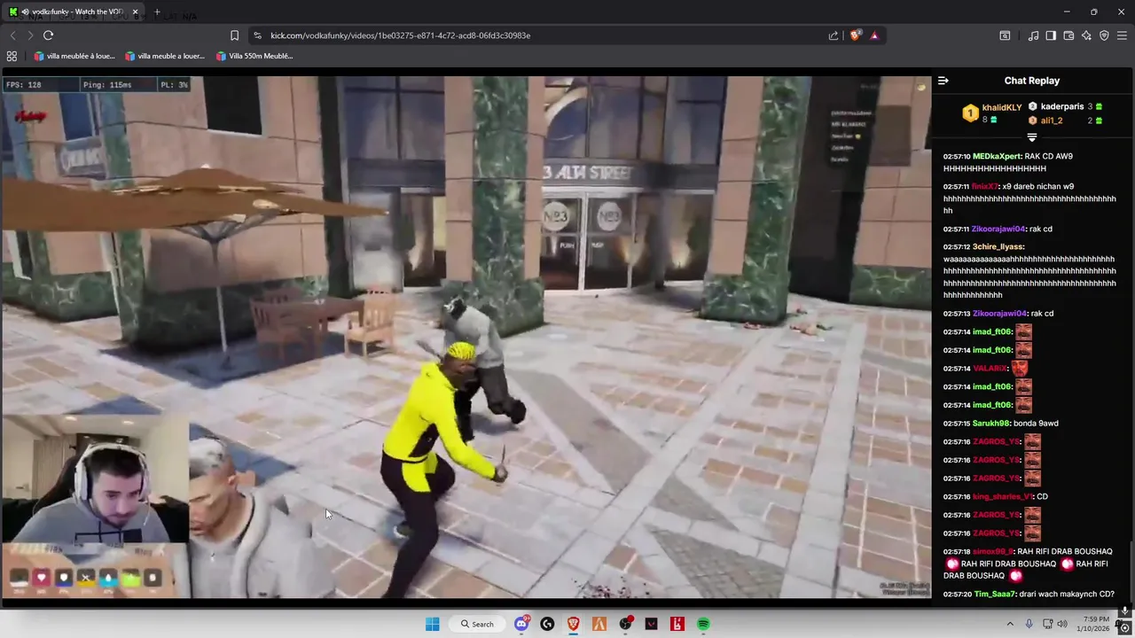Image resolution: width=1135 pixels, height=638 pixels.
Task: Expand the gifters leaderboard chevron
Action: coord(1031,137)
